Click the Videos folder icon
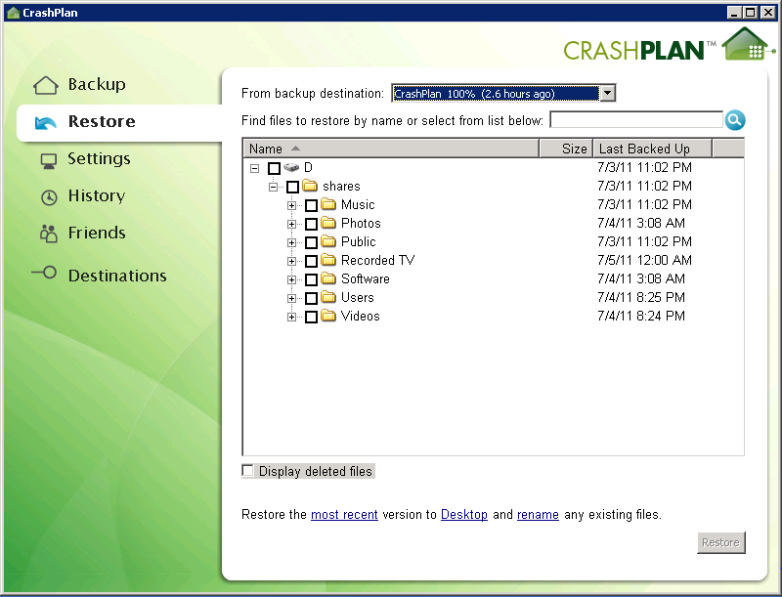Viewport: 782px width, 597px height. click(x=328, y=316)
